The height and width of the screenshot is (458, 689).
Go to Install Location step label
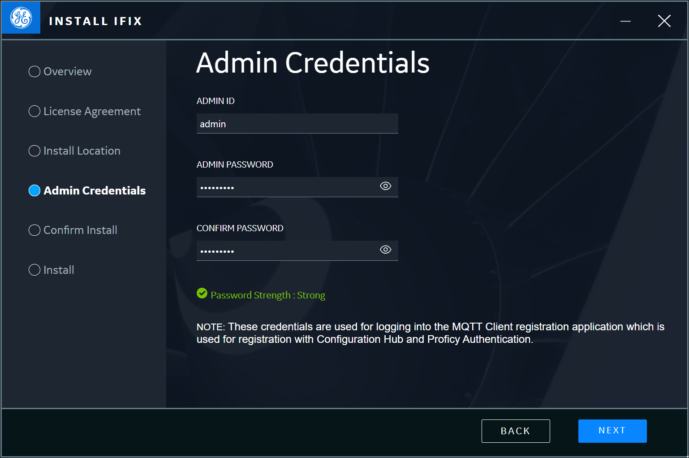82,151
